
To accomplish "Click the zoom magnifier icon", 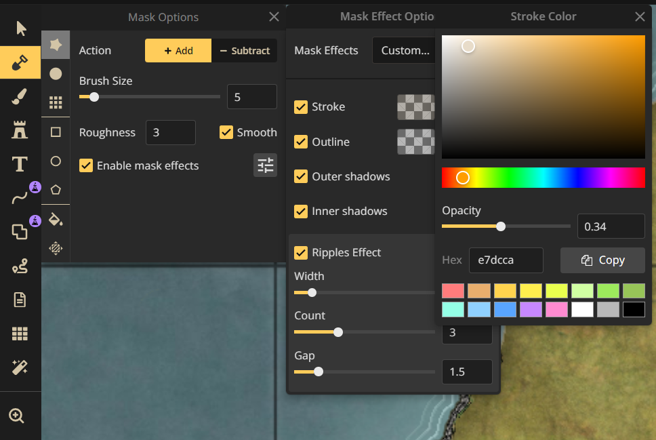I will pos(17,416).
